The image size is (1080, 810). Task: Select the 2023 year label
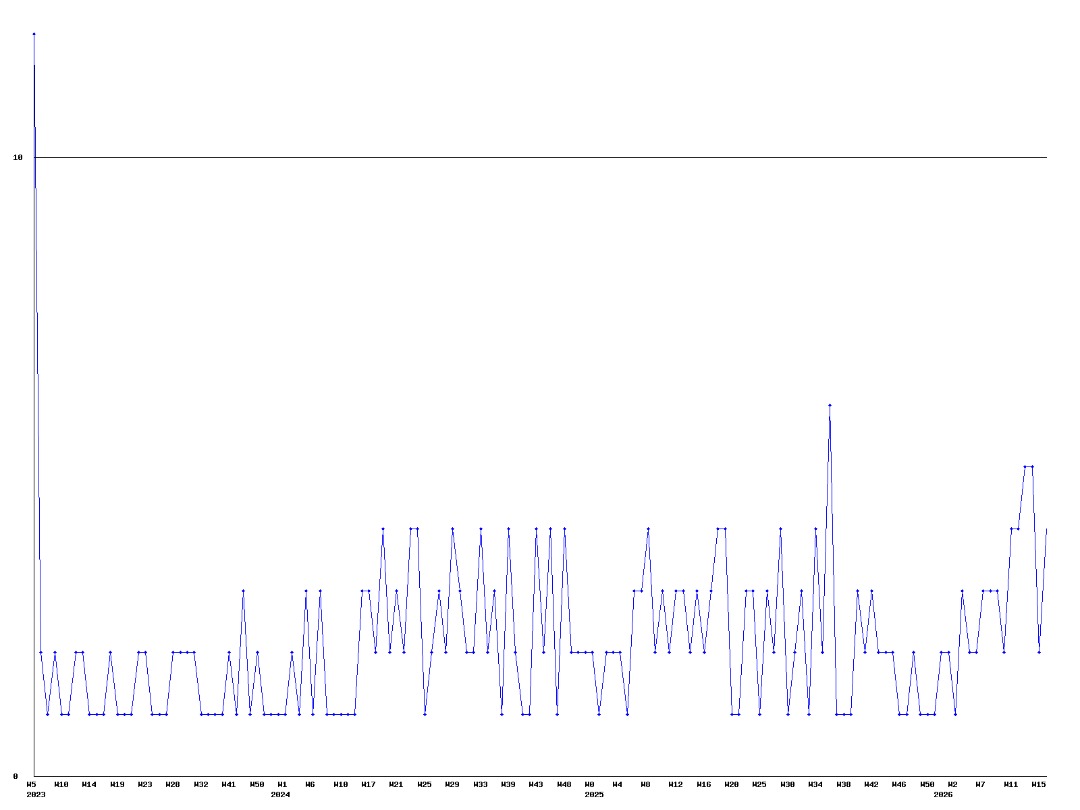click(36, 794)
